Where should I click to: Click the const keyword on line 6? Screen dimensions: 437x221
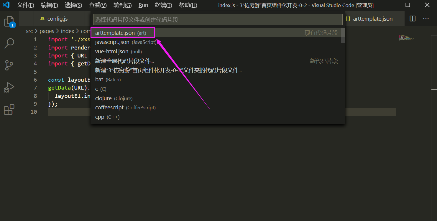click(x=56, y=80)
